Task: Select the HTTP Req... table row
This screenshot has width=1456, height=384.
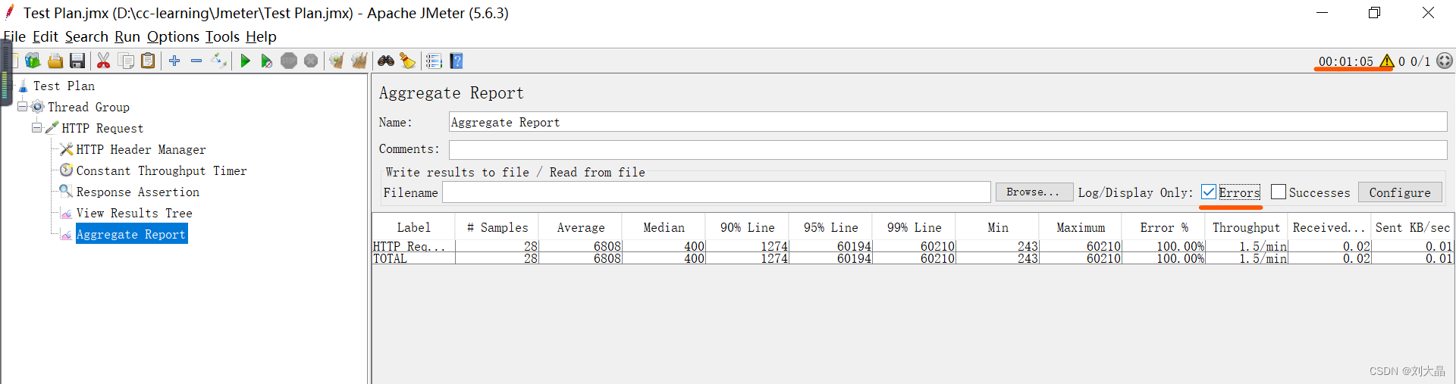Action: click(x=912, y=246)
